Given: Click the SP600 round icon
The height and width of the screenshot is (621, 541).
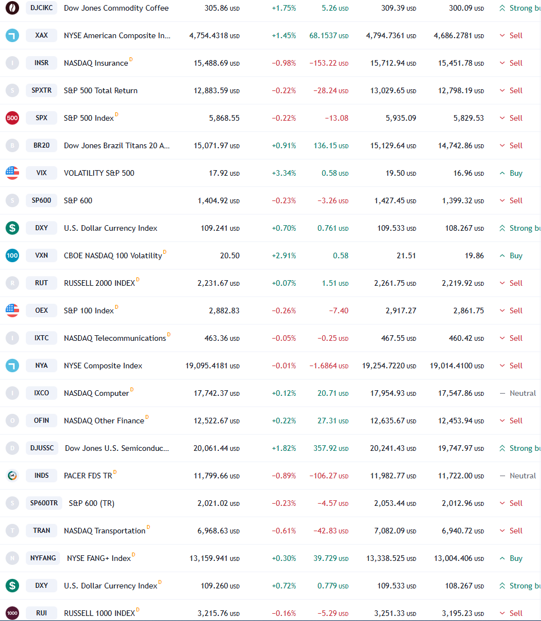Looking at the screenshot, I should [x=12, y=200].
